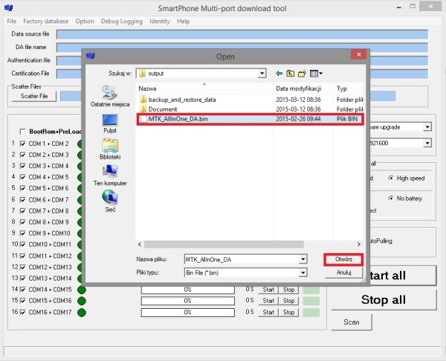Create a new folder in dialog
Viewport: 446px width, 361px height.
(303, 74)
